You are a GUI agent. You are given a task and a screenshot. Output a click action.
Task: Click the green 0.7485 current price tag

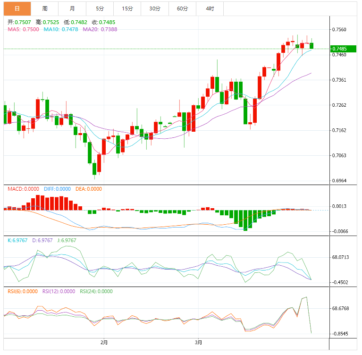(x=343, y=49)
